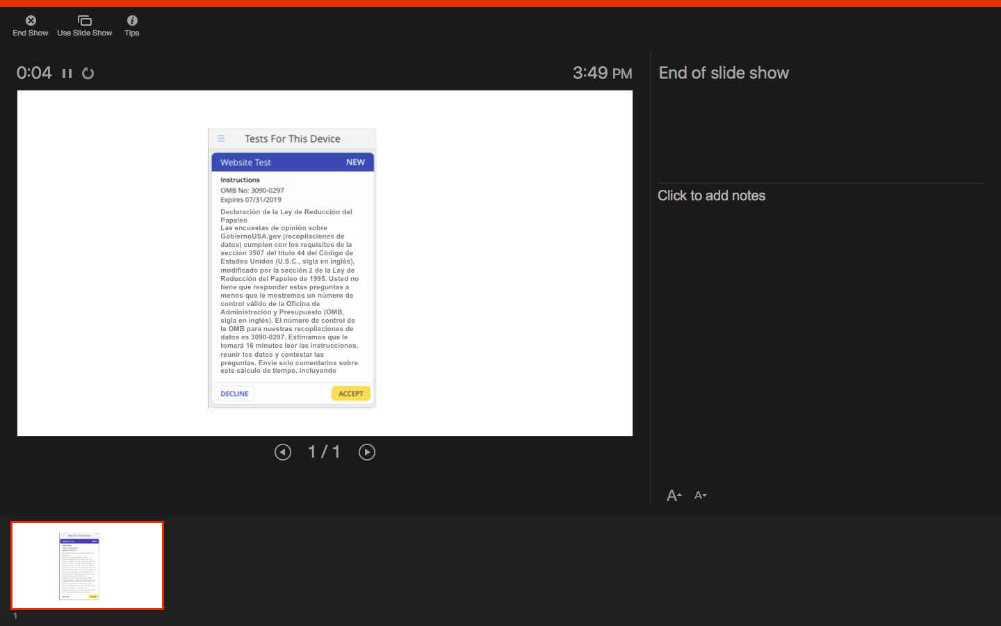
Task: Click the End Show button
Action: (x=31, y=26)
